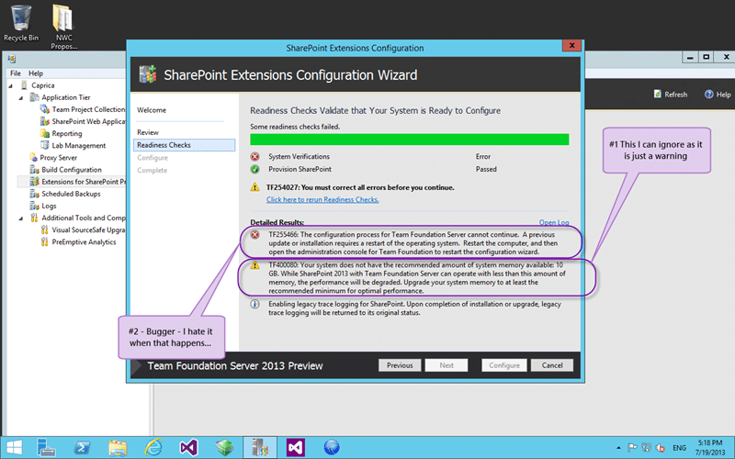This screenshot has width=735, height=459.
Task: Click the Provision SharePoint passed icon
Action: pos(255,169)
